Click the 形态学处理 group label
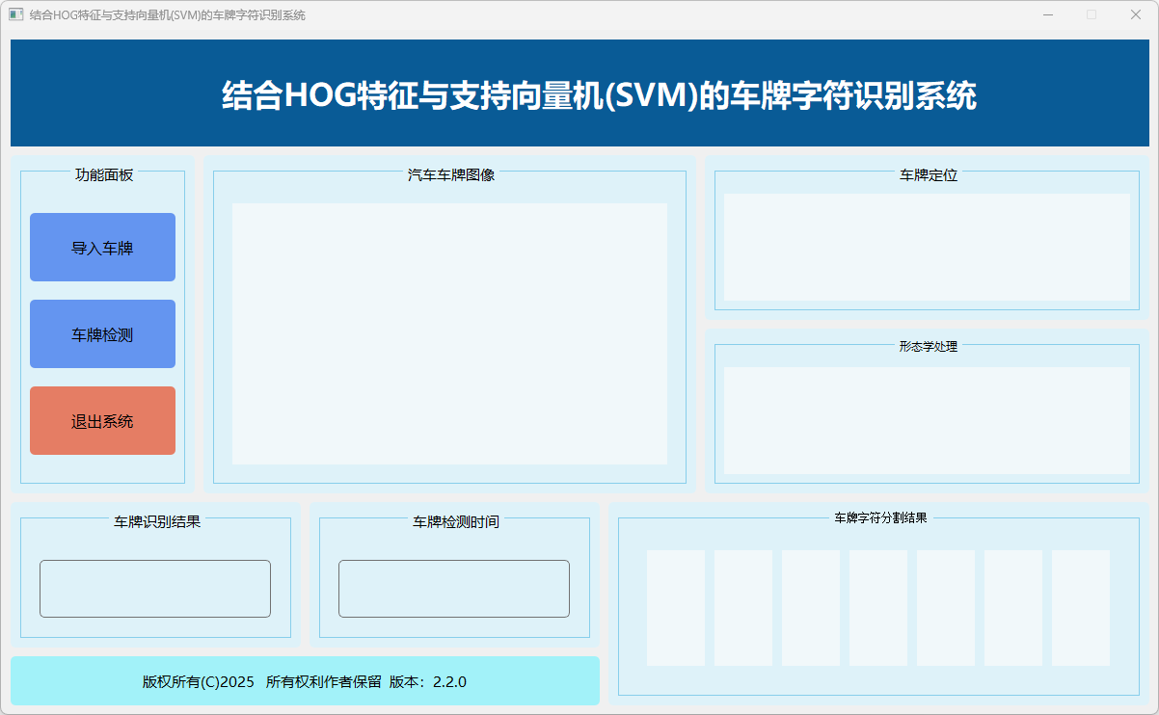 [x=929, y=346]
